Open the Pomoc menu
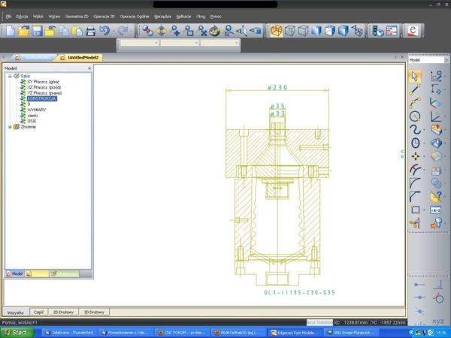The height and width of the screenshot is (338, 451). click(216, 17)
